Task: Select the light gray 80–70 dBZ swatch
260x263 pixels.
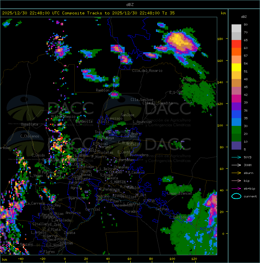Action: (236, 28)
